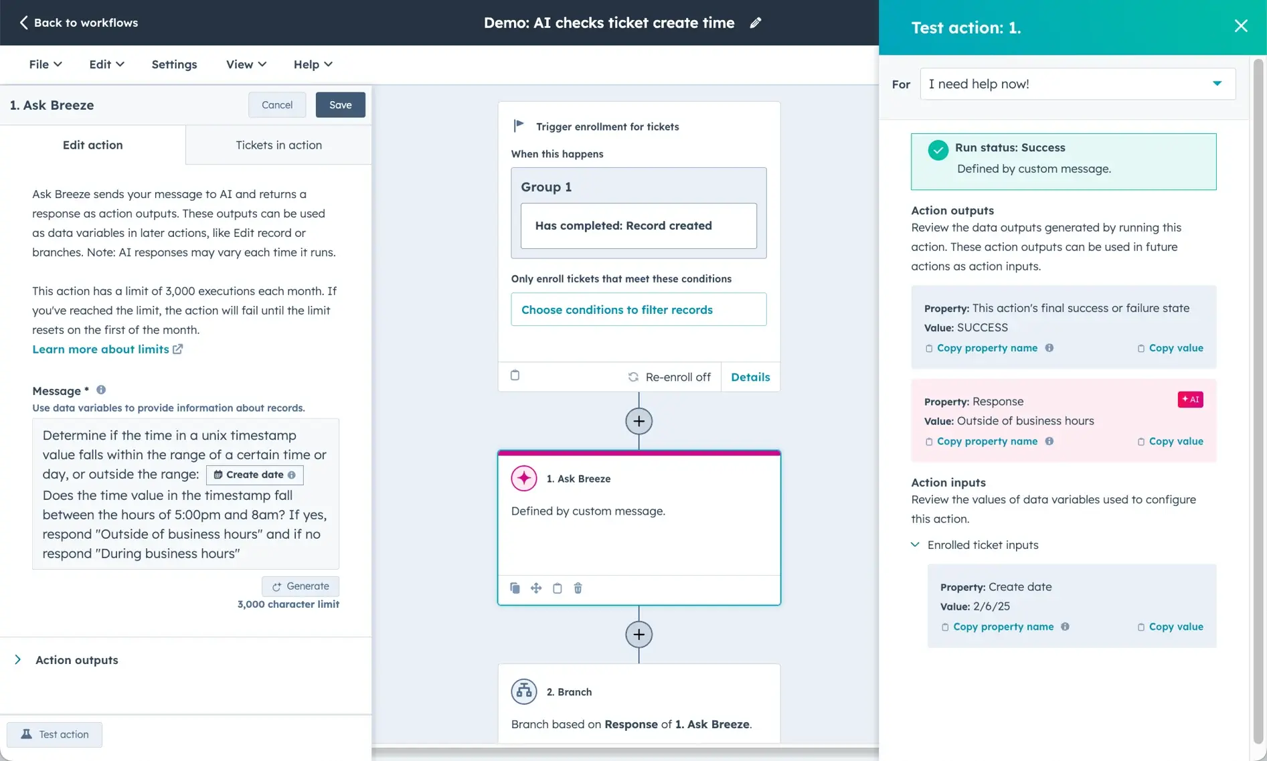
Task: Close the Test action panel
Action: [x=1241, y=26]
